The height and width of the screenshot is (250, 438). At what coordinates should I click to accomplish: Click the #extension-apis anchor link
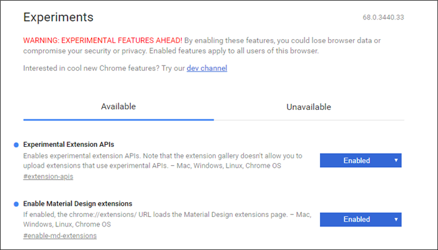(x=48, y=177)
